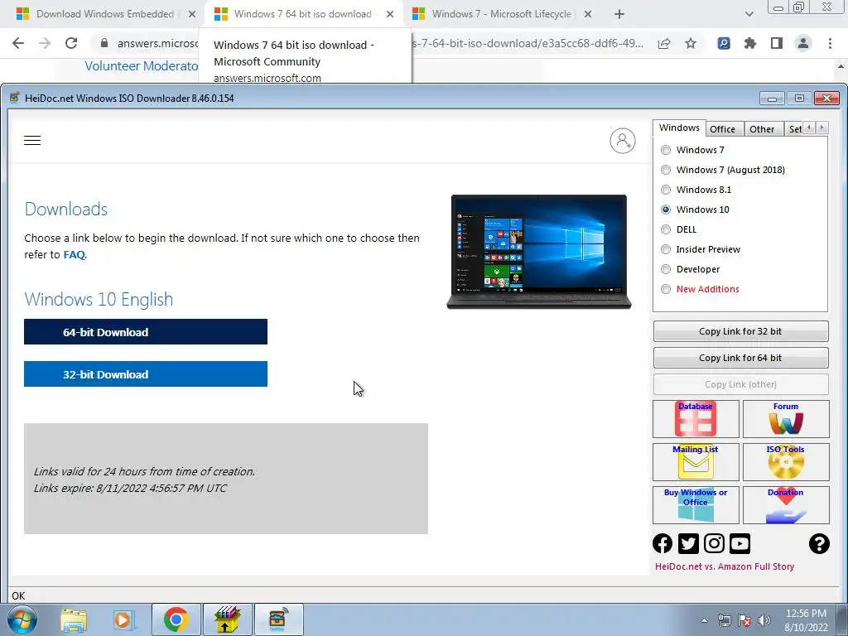This screenshot has height=636, width=848.
Task: Click the Windows 10 laptop image
Action: 538,252
